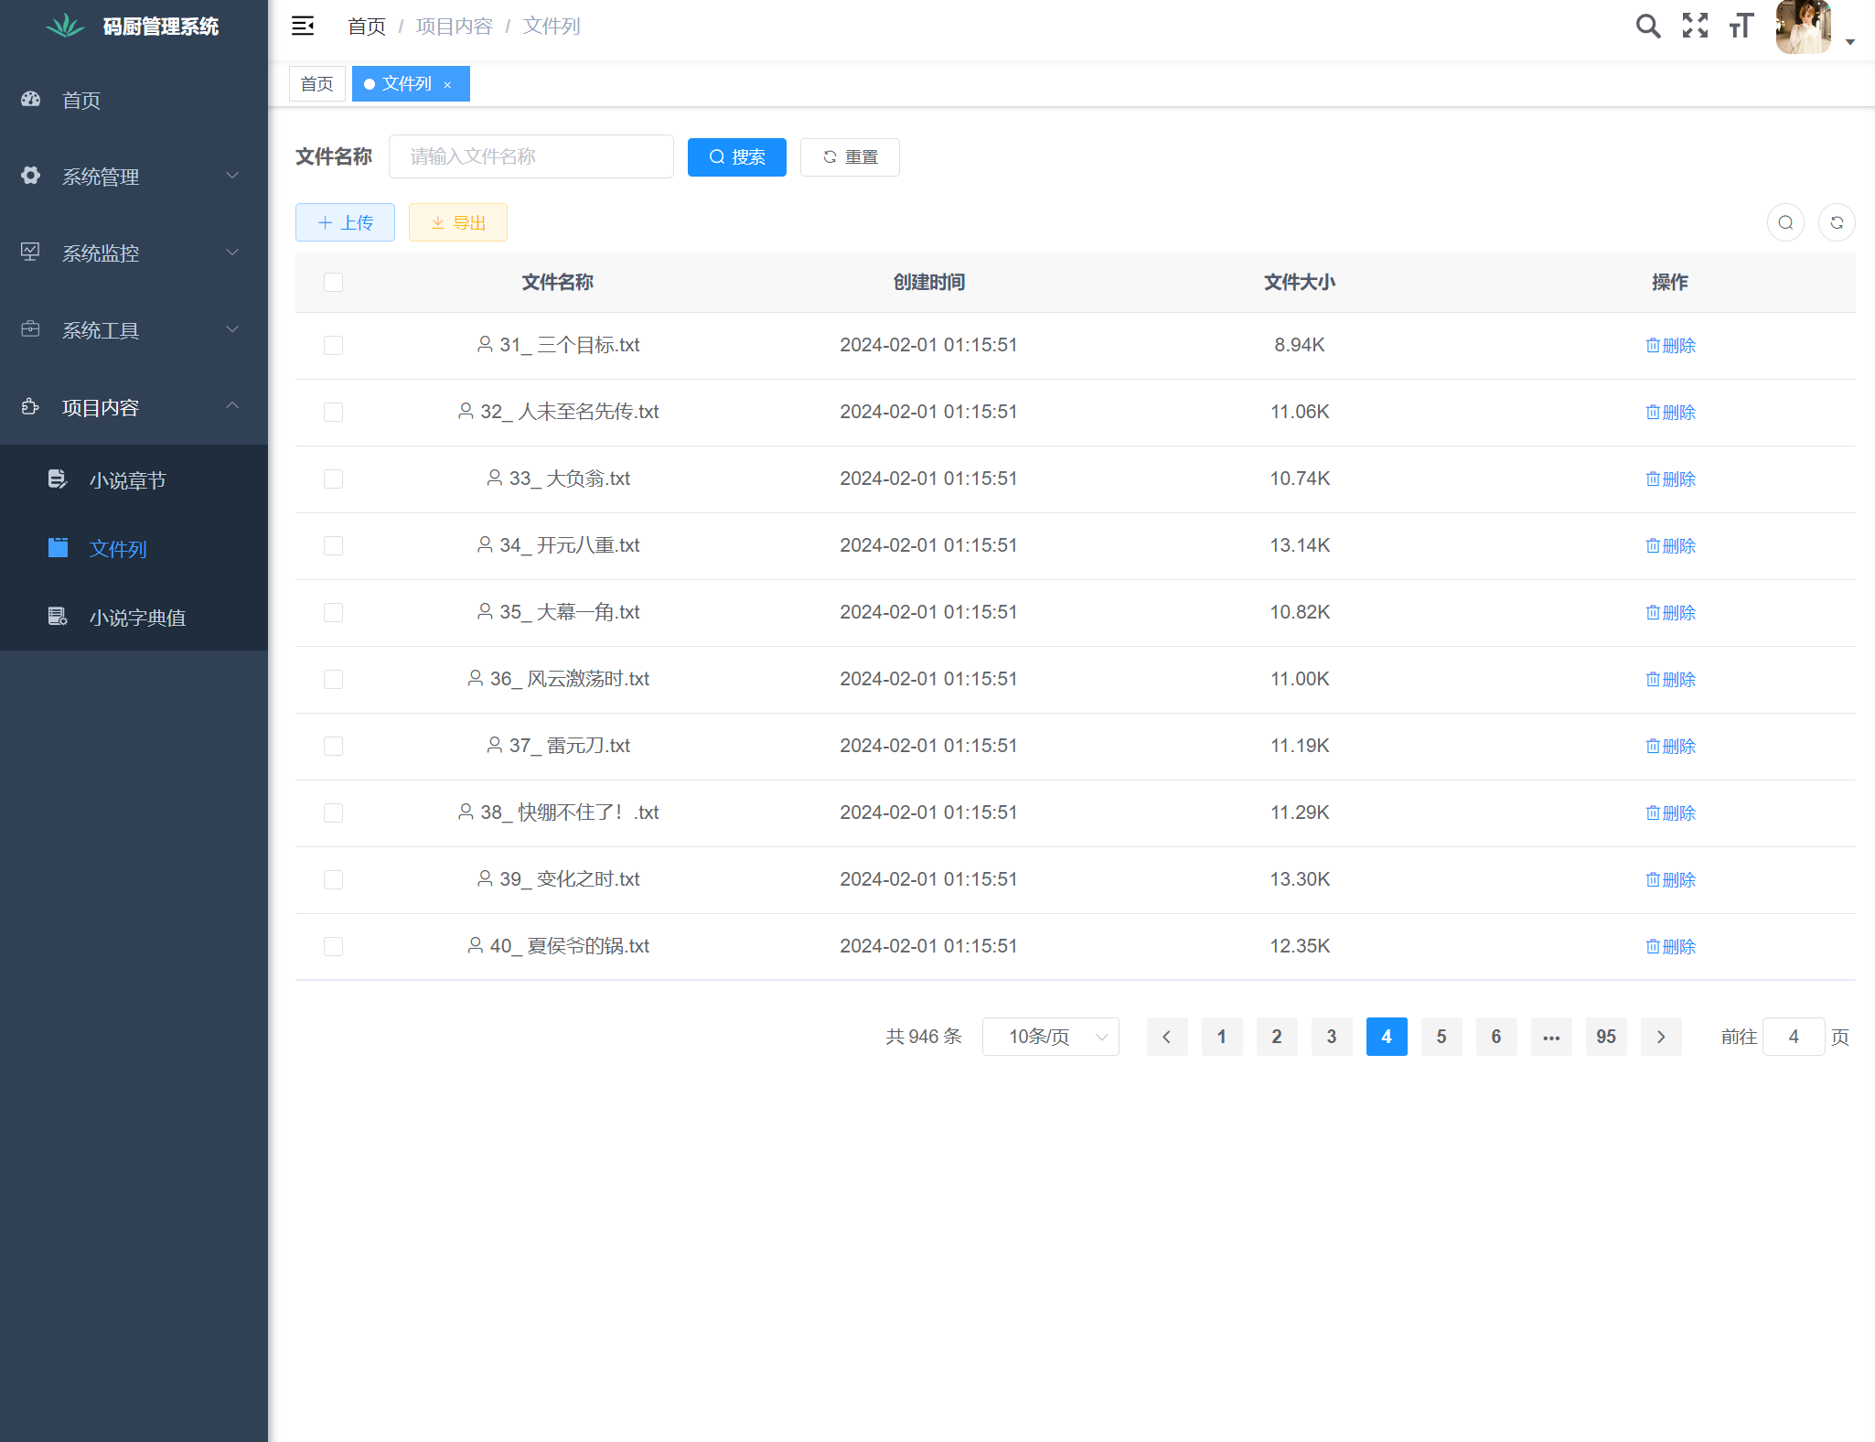The height and width of the screenshot is (1442, 1875).
Task: Select the 首页 sidebar menu item
Action: 134,99
